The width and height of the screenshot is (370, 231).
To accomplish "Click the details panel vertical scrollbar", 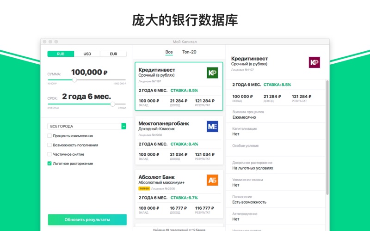I will [327, 137].
